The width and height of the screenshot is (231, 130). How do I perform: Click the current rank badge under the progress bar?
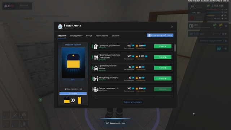click(x=67, y=100)
